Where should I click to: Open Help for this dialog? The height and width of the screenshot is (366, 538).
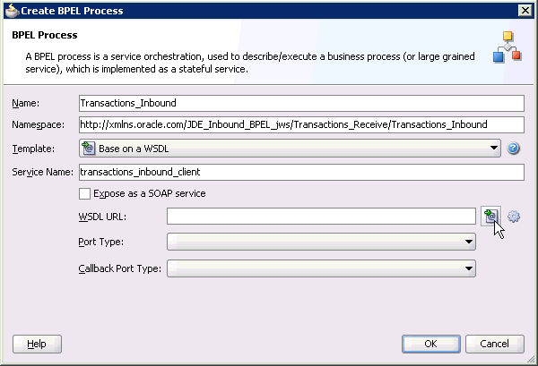pyautogui.click(x=37, y=344)
